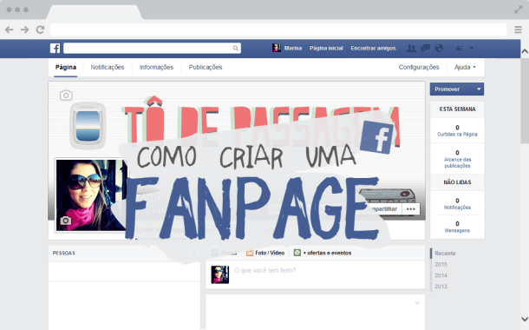Open Mensagens link in sidebar

[x=457, y=231]
